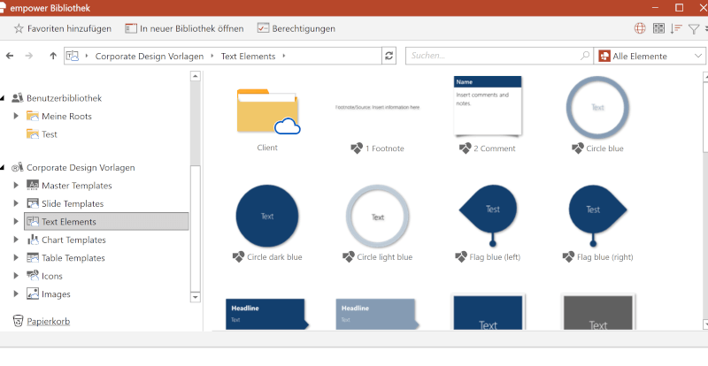
Task: Open breadcrumb chevron after Corporate Design Vorlagen
Action: 212,56
